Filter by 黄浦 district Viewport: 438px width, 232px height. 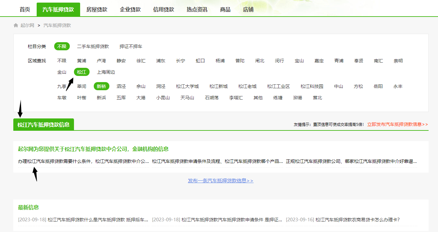82,61
